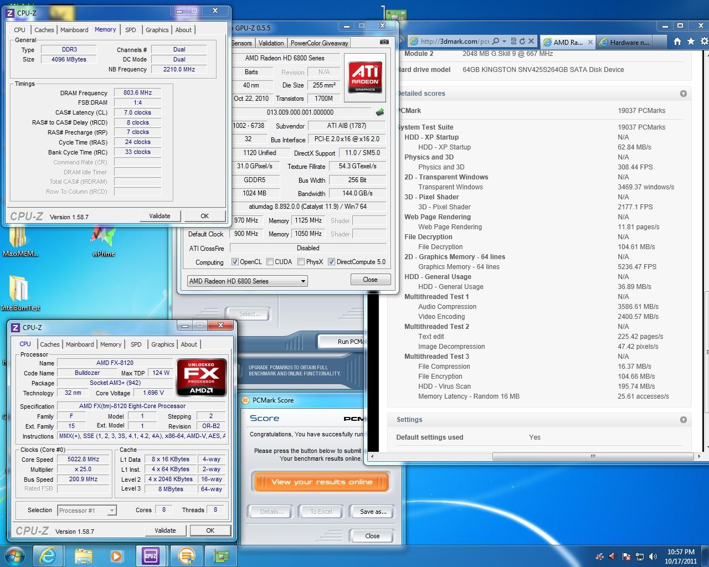This screenshot has width=709, height=567.
Task: Click 19037 PCMarks beside PCMark
Action: coord(641,111)
